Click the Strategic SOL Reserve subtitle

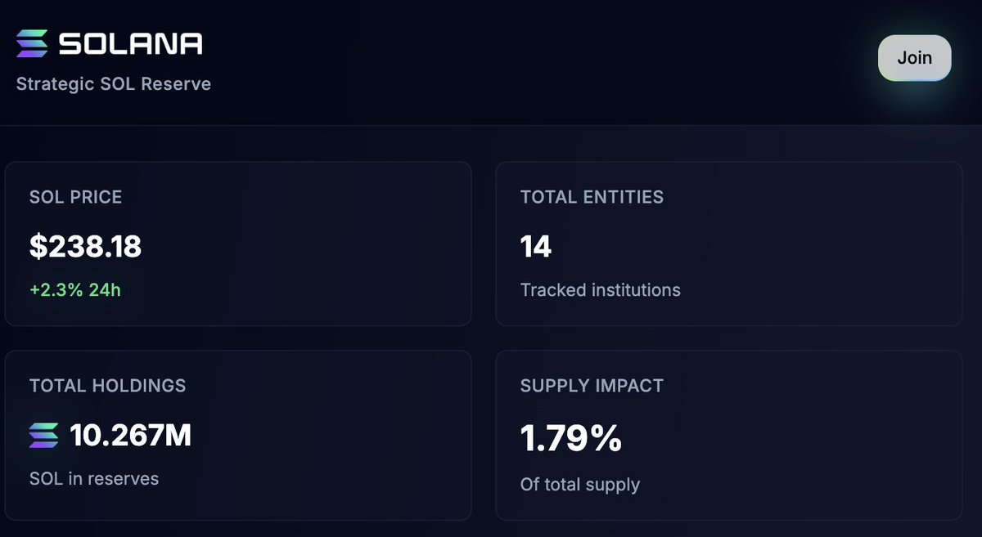pyautogui.click(x=114, y=84)
